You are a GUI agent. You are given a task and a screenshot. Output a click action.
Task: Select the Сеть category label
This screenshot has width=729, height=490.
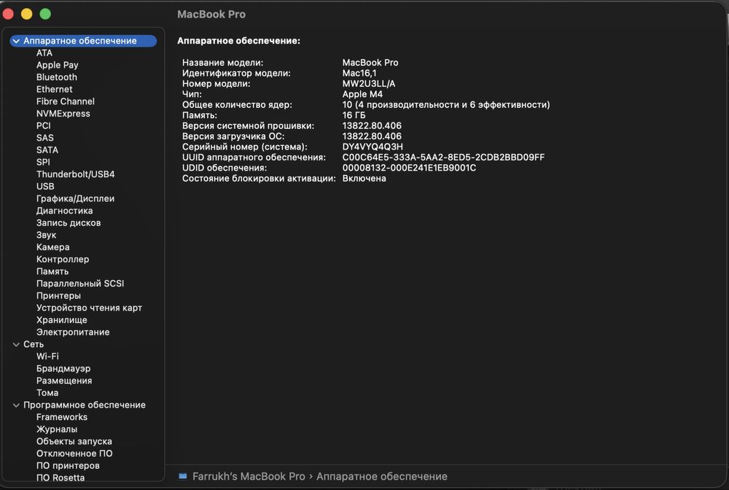(x=34, y=344)
